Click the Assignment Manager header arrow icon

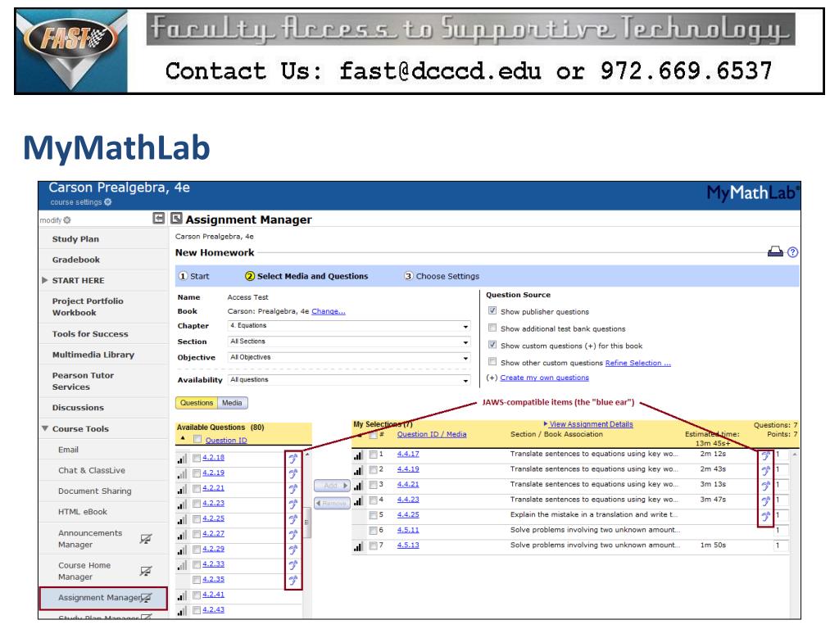point(177,218)
